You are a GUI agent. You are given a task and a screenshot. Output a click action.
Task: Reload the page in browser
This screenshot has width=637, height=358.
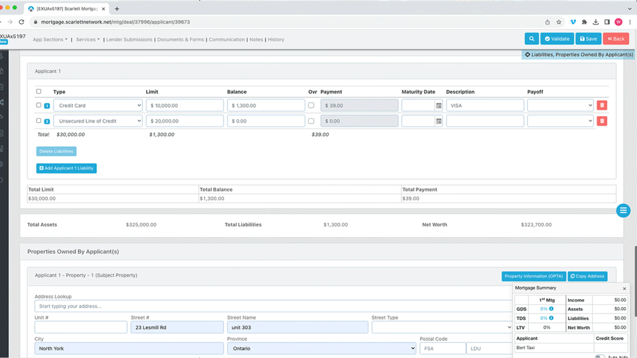22,22
